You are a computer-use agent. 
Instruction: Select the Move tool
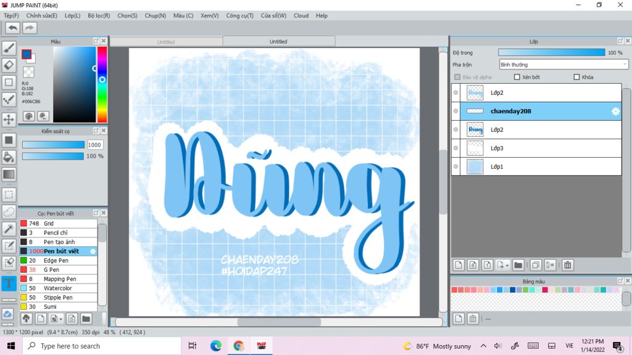click(x=9, y=119)
